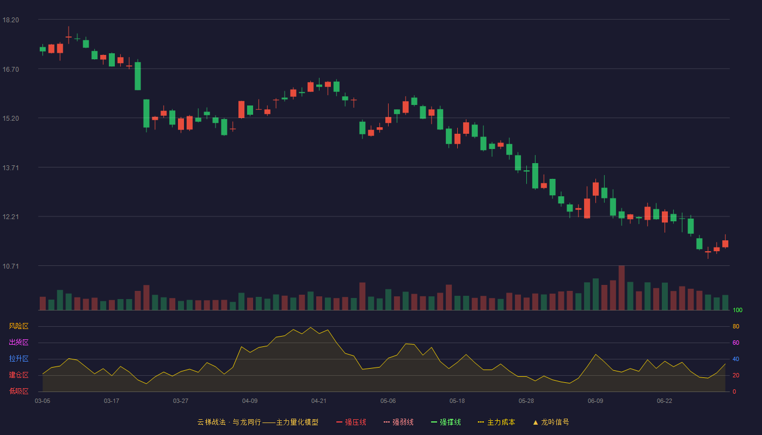Toggle the 强压线 legend series
762x435 pixels.
[351, 422]
